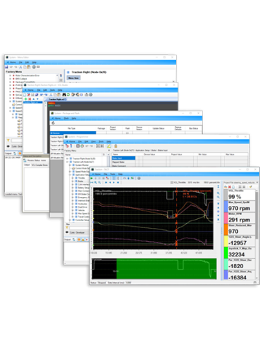
Task: Click the green refresh icon in VCL Studio toolbar
Action: [68, 95]
